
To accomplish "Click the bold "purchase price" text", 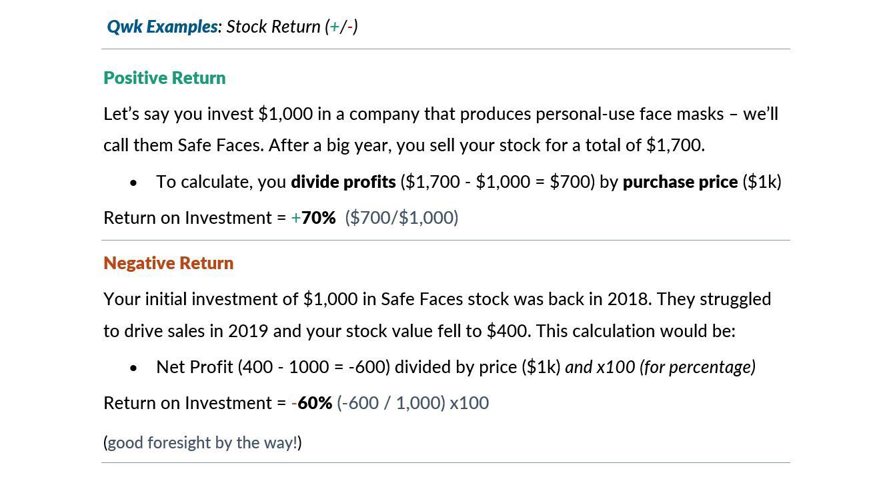I will coord(680,182).
